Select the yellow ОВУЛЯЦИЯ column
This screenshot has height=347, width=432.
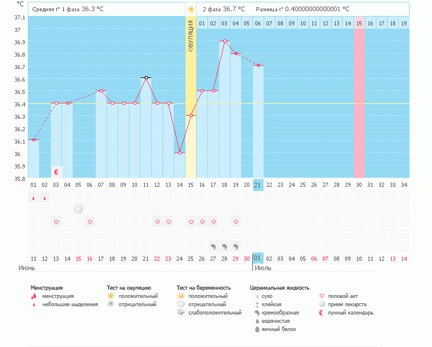click(x=190, y=98)
